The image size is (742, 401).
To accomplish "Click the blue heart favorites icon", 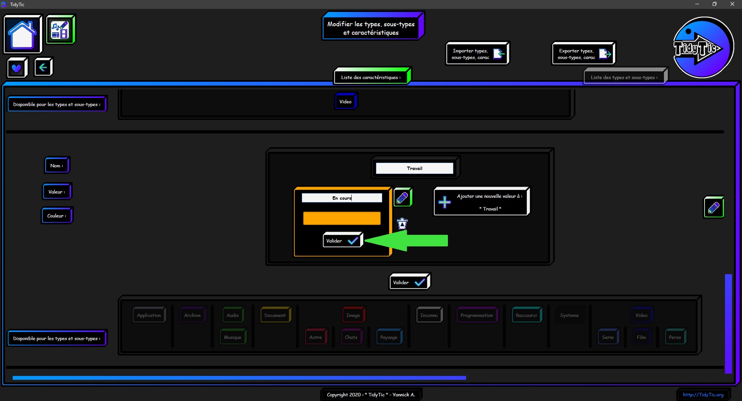I will coord(17,68).
